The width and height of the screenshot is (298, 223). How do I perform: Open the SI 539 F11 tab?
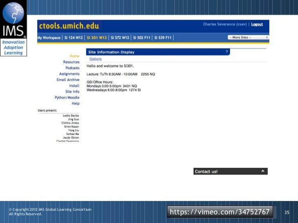coord(163,38)
